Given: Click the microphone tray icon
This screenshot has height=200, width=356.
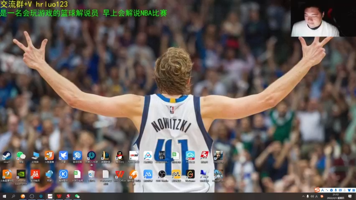Looking at the screenshot, I should click(307, 196).
